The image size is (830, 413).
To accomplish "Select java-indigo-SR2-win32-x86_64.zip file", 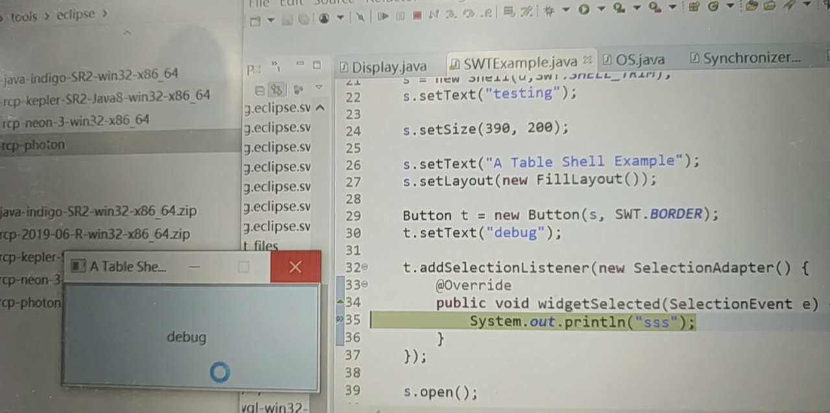I will pos(99,211).
